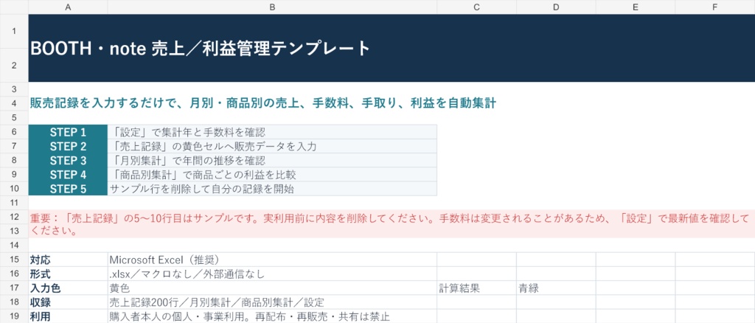Select row 9 header
Viewport: 755px width, 323px height.
(x=14, y=174)
